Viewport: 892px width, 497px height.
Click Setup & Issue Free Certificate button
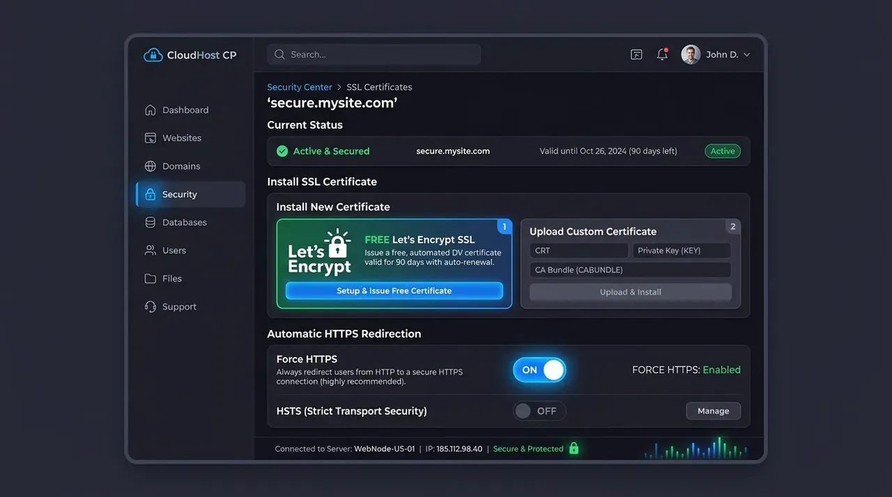(394, 291)
